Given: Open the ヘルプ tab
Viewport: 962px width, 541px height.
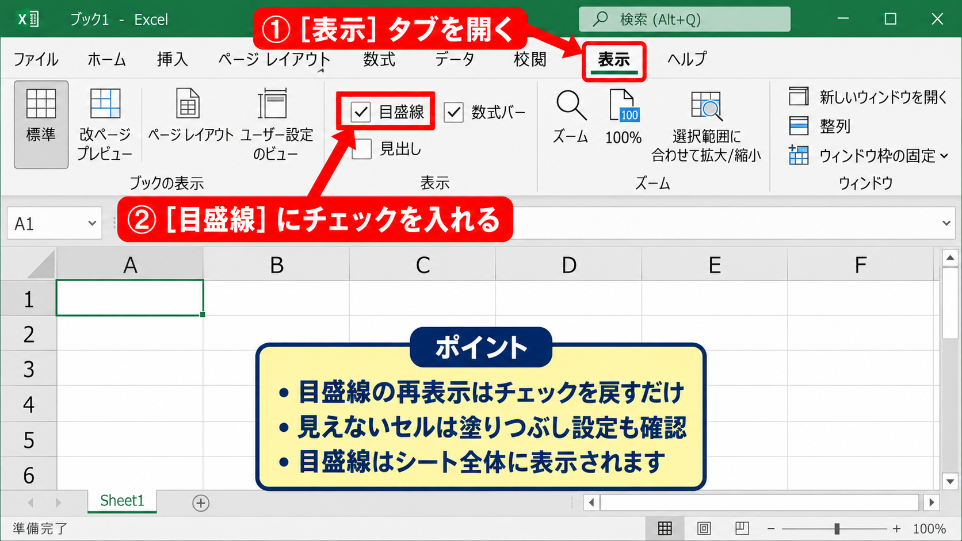Looking at the screenshot, I should pos(687,59).
